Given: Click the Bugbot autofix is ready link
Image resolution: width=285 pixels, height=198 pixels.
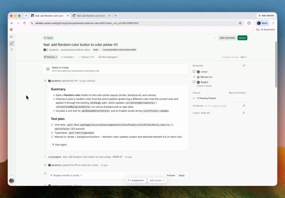Looking at the screenshot, I should click(x=66, y=175).
